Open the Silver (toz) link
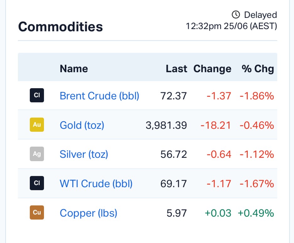Screen dimensions: 294x243 [x=84, y=154]
